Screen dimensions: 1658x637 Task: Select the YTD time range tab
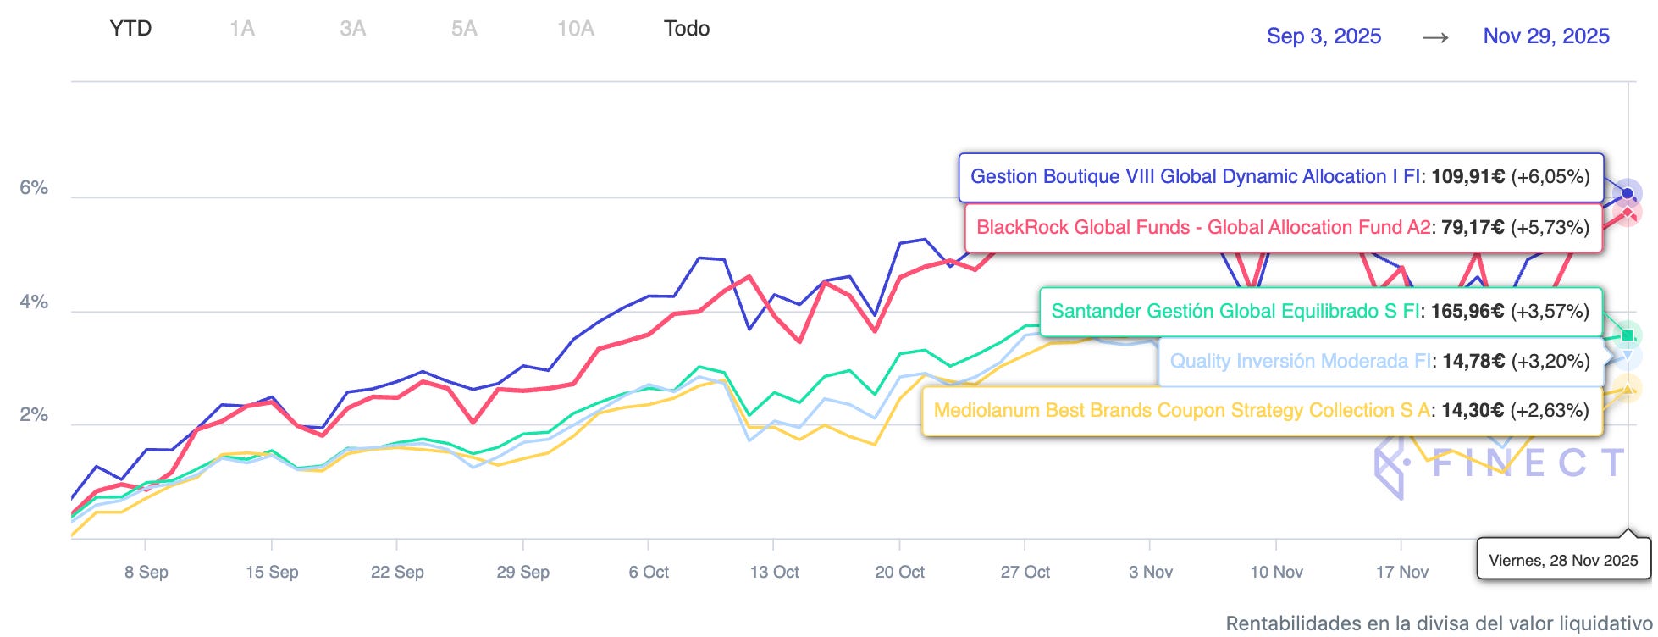(x=130, y=29)
